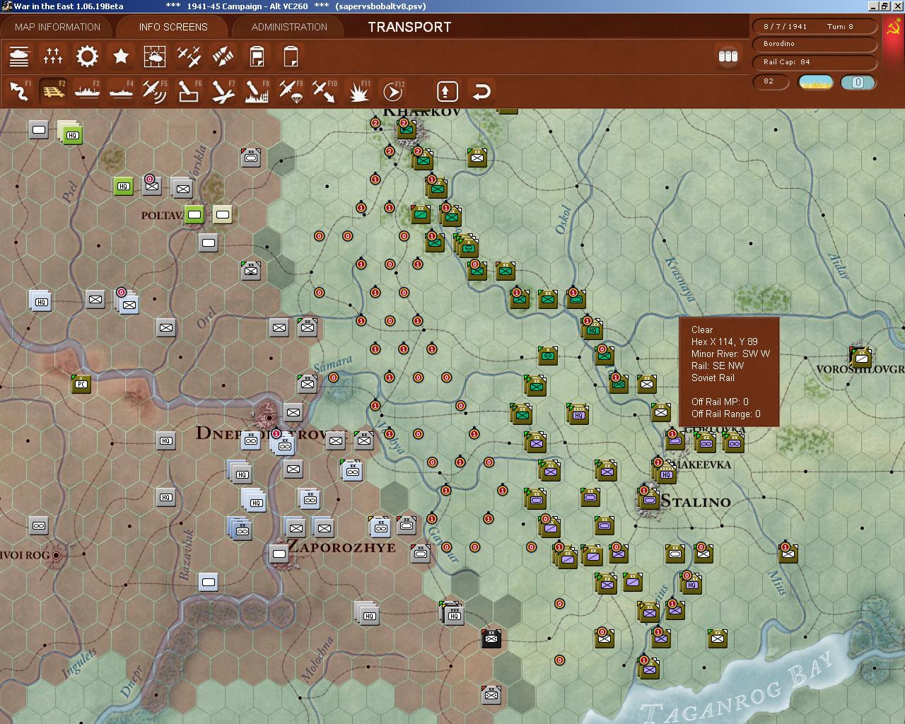Screen dimensions: 905x724
Task: Click the application icon in title bar
Action: (7, 6)
